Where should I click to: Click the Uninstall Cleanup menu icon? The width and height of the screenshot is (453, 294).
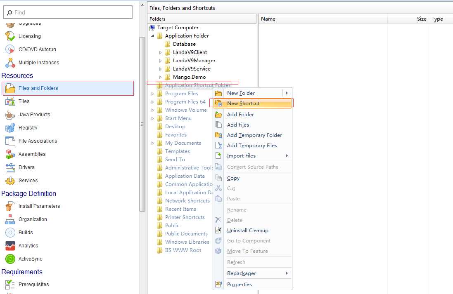click(218, 230)
